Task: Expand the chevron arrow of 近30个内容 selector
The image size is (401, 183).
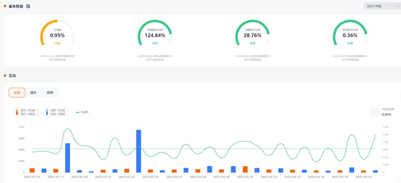Action: point(398,7)
